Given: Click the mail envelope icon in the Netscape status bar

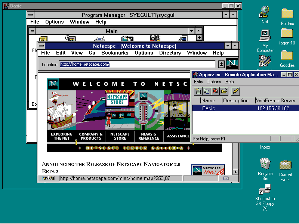Looking at the screenshot, I should click(226, 178).
